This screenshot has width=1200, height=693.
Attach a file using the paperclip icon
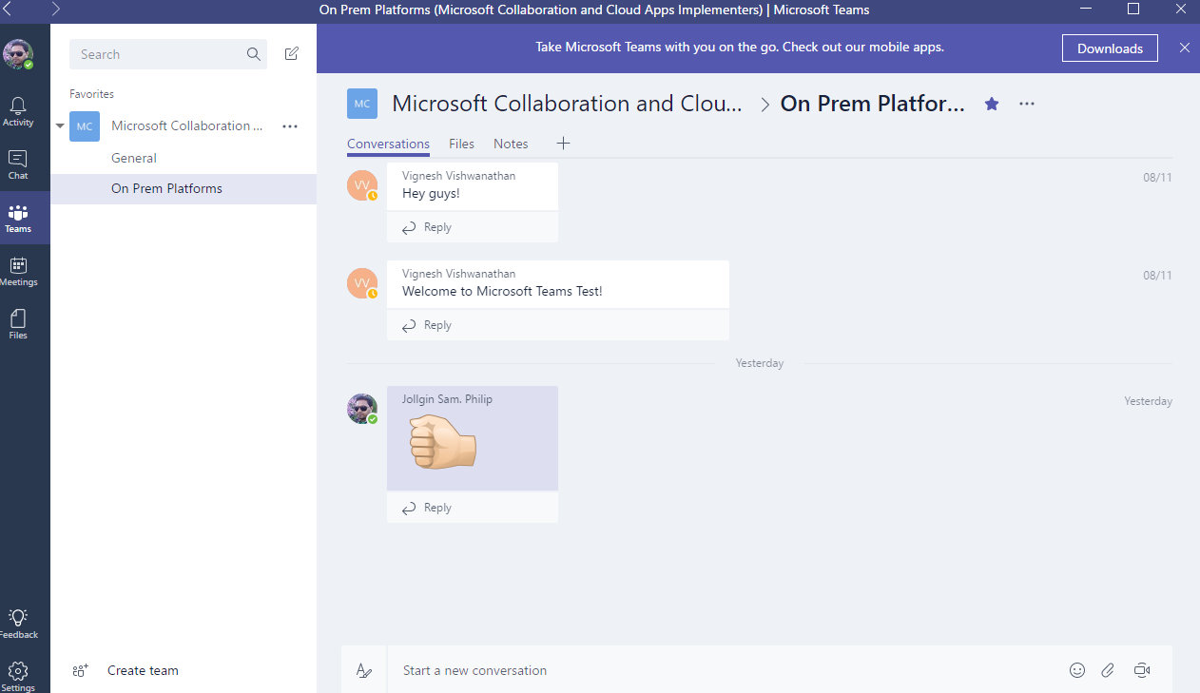click(x=1108, y=670)
